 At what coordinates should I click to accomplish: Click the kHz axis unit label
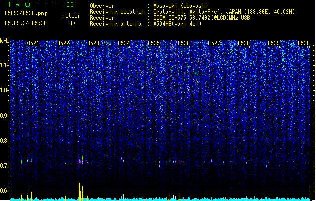[x=5, y=41]
